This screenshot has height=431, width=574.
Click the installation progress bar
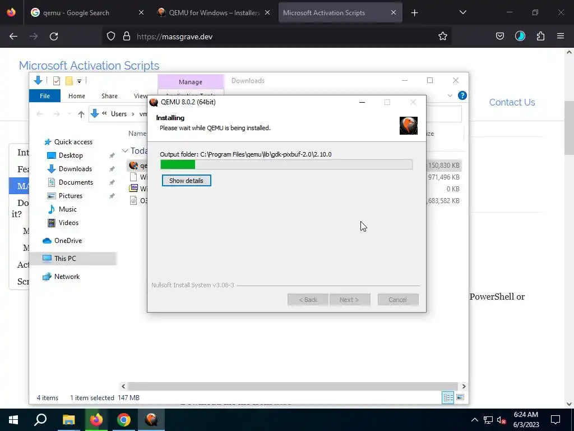(x=286, y=164)
